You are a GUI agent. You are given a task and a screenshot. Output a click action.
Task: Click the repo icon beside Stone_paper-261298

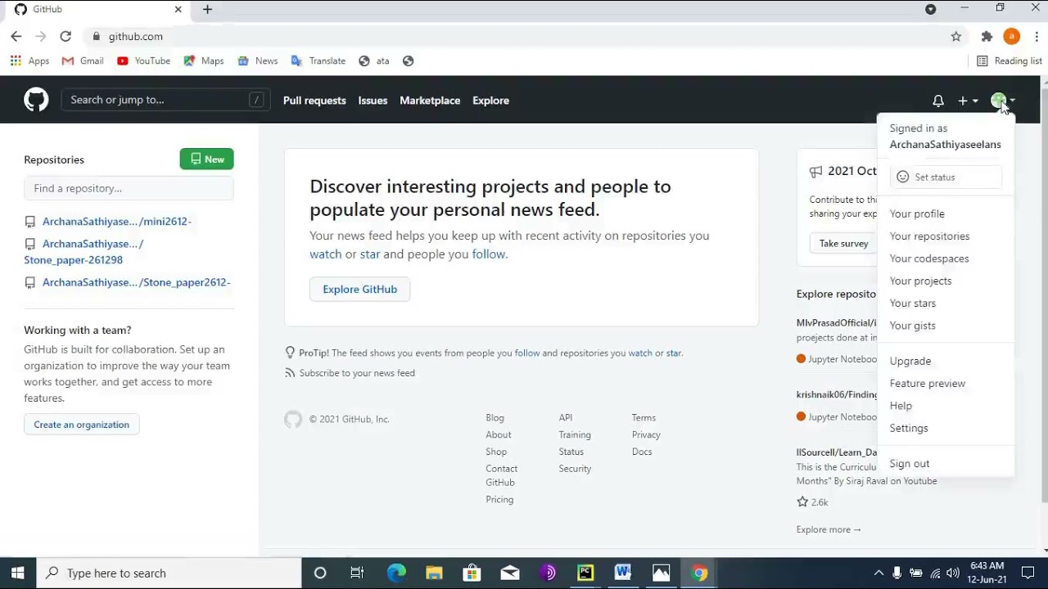[30, 244]
